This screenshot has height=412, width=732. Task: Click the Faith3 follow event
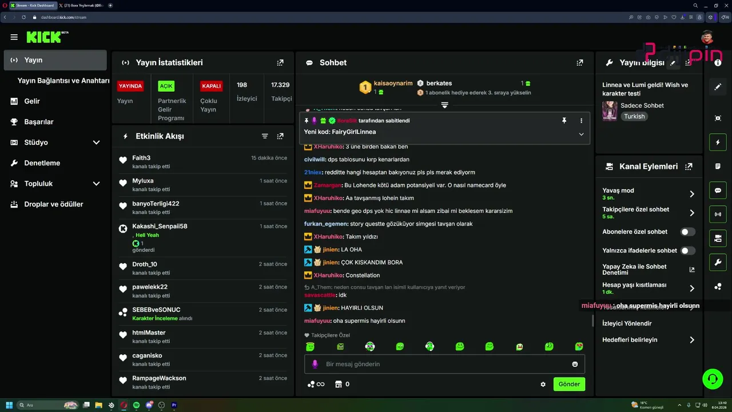click(x=202, y=162)
